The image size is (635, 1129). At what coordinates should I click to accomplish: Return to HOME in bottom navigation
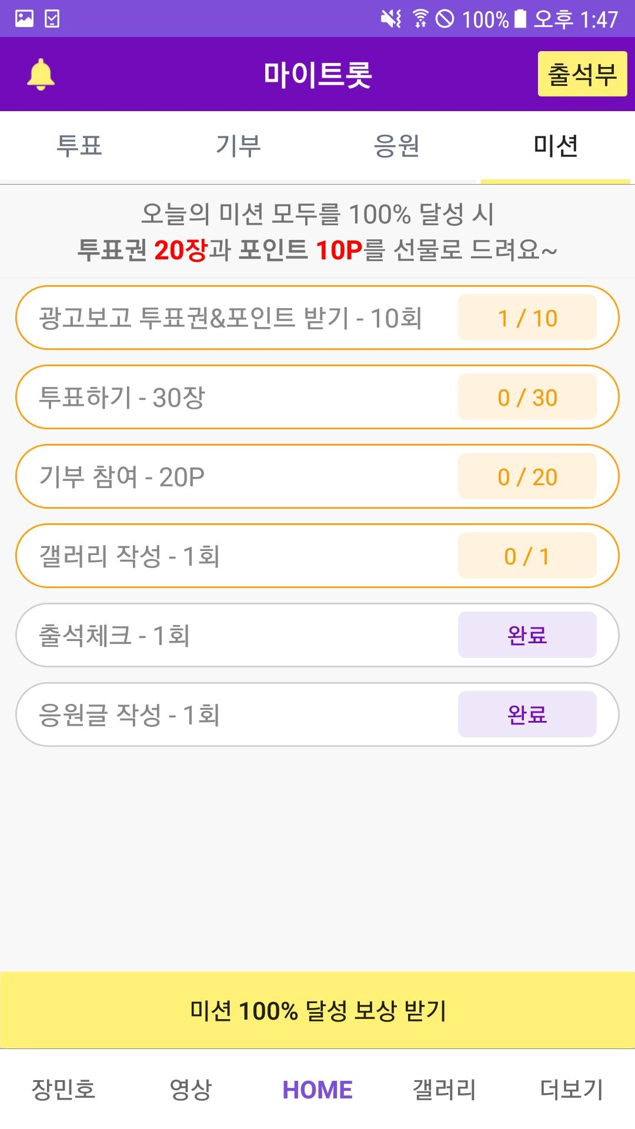click(x=317, y=1090)
